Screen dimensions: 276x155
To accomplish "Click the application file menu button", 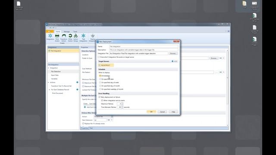I will [x=50, y=31].
